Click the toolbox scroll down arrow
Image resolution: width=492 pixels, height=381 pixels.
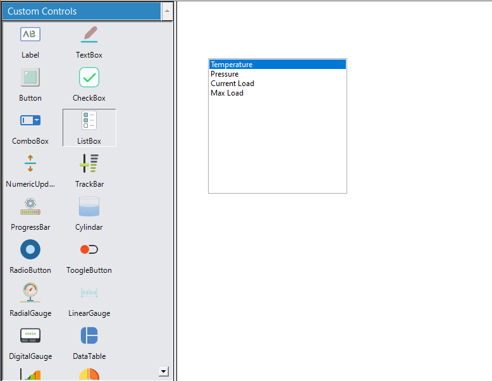[164, 372]
